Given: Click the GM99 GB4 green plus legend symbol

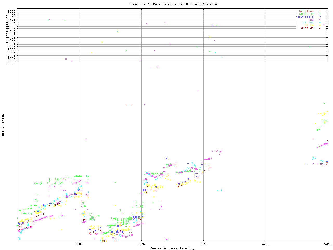Looking at the screenshot, I should coord(320,14).
